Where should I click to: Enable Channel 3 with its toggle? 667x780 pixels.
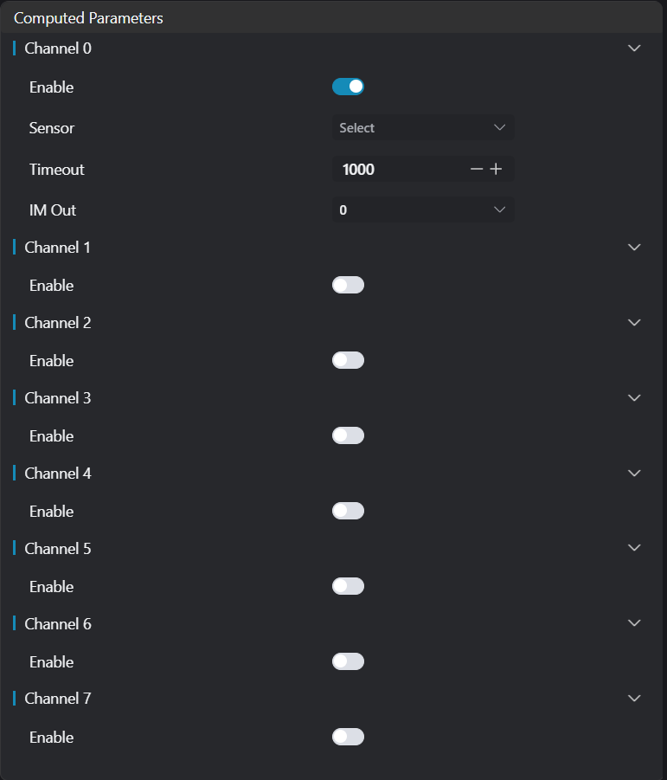coord(348,435)
